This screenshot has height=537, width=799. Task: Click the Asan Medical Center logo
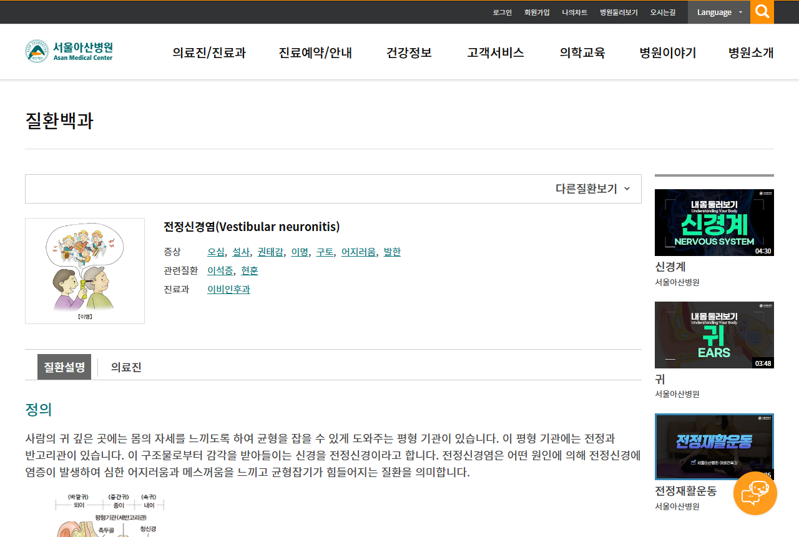tap(69, 51)
